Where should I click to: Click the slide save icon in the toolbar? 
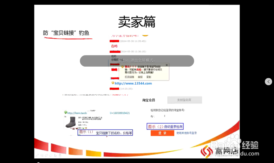[x=60, y=155]
